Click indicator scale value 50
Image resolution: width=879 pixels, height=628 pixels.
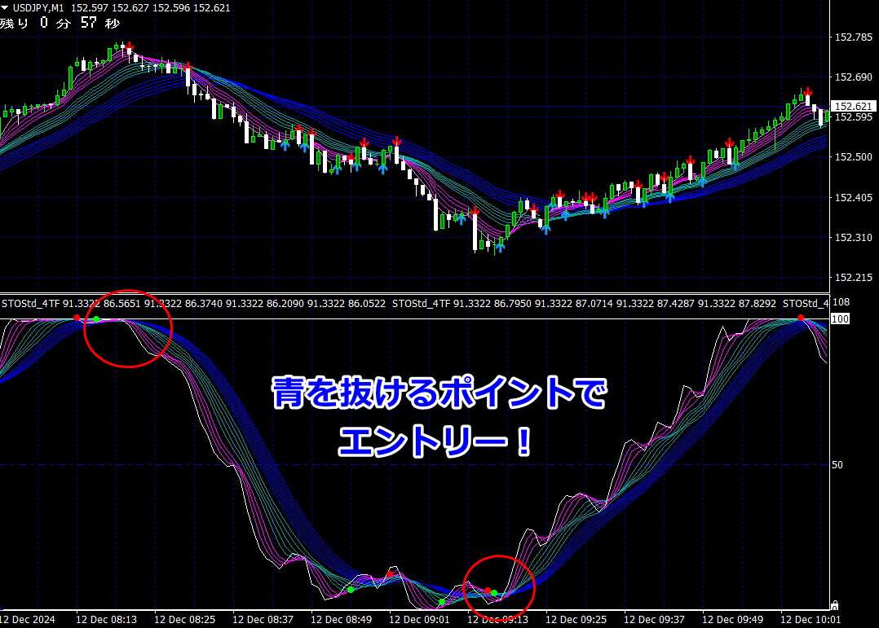pyautogui.click(x=837, y=465)
